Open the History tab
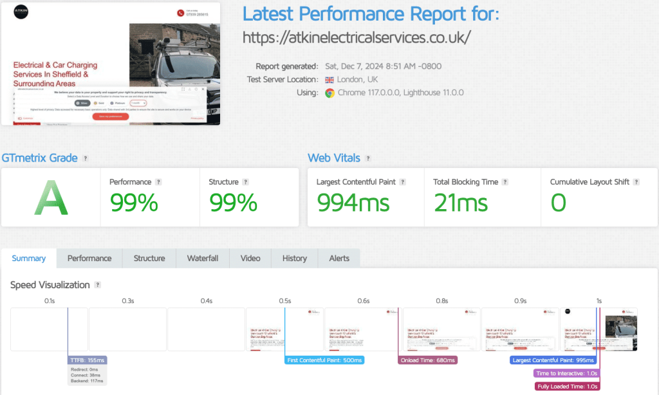 click(x=295, y=259)
